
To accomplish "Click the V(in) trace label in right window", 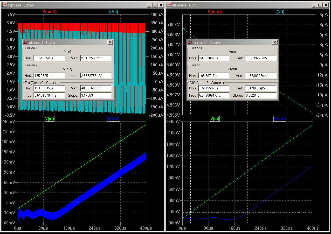I will [215, 119].
